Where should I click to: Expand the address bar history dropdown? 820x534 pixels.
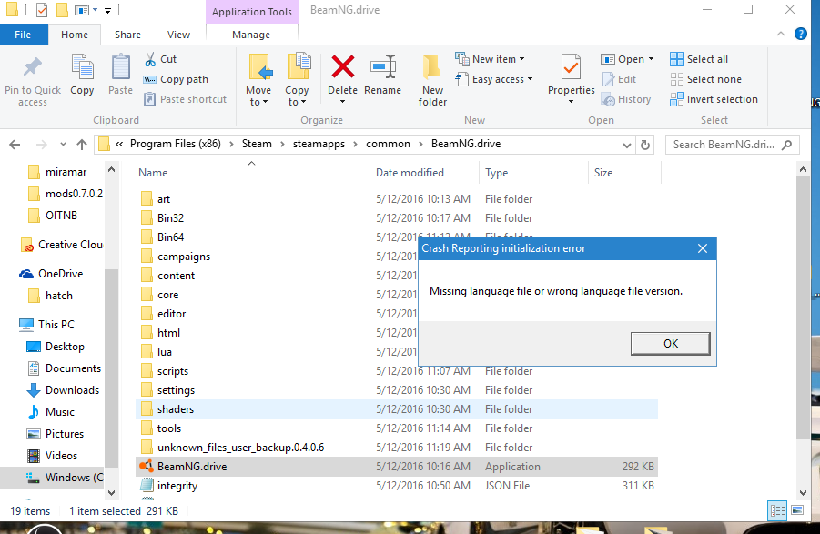[626, 146]
